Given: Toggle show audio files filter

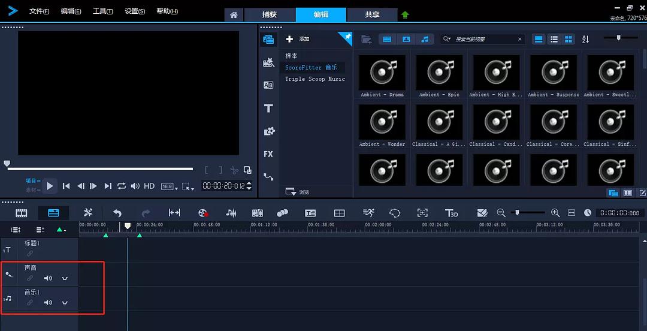Looking at the screenshot, I should click(425, 39).
